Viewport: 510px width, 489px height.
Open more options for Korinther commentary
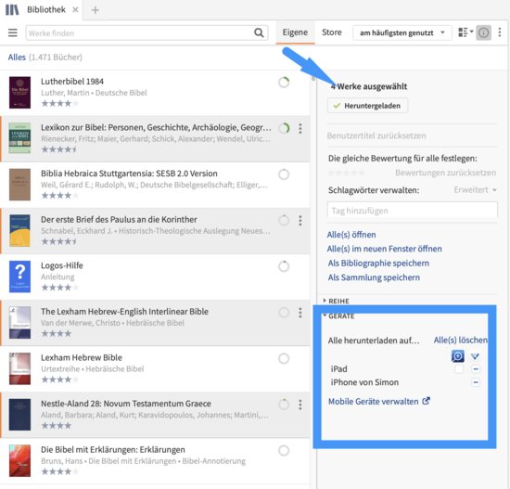coord(300,221)
